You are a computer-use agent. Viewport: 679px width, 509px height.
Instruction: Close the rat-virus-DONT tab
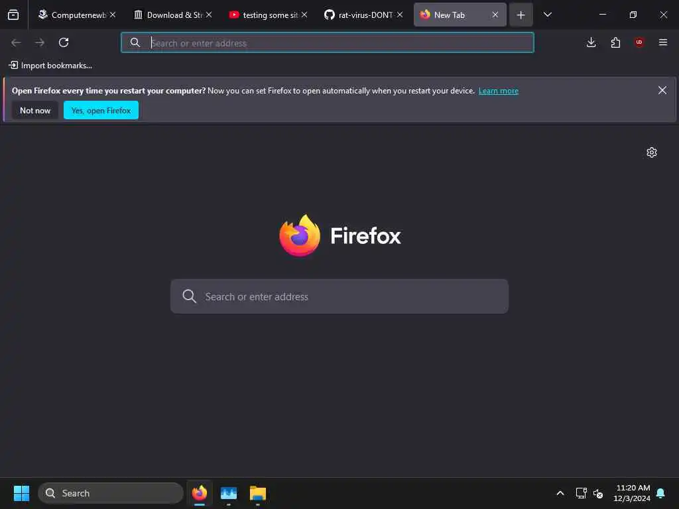400,15
